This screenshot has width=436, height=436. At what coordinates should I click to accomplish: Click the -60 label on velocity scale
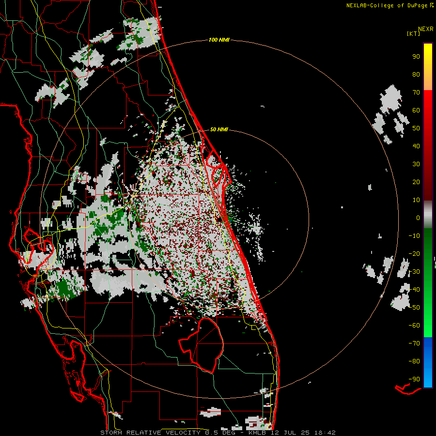[x=414, y=326]
